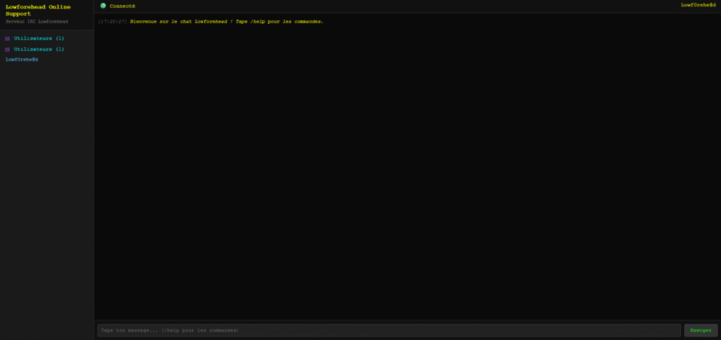This screenshot has height=340, width=721.
Task: Send the message with the Envoyer button
Action: pos(701,330)
